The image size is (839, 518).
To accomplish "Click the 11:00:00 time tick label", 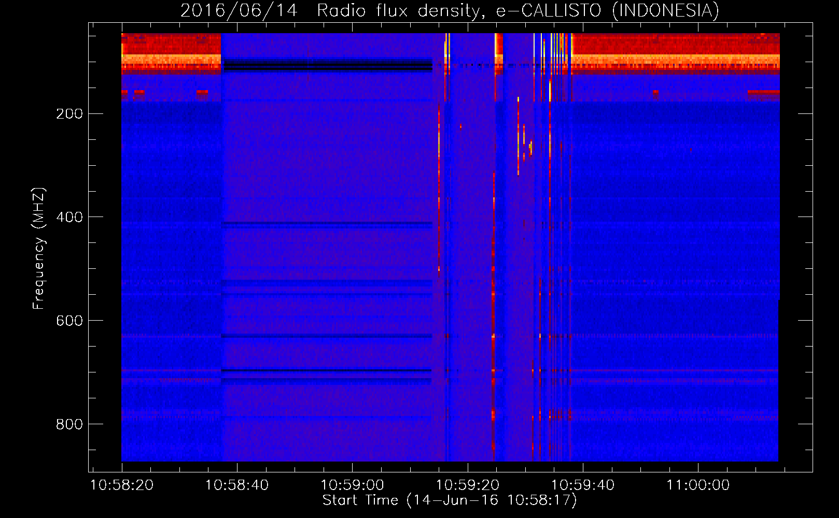I will [698, 485].
